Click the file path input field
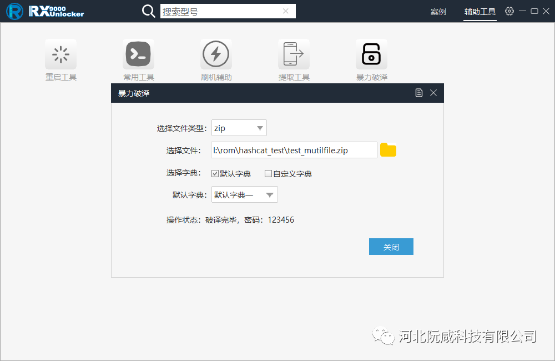This screenshot has width=555, height=361. click(x=294, y=150)
